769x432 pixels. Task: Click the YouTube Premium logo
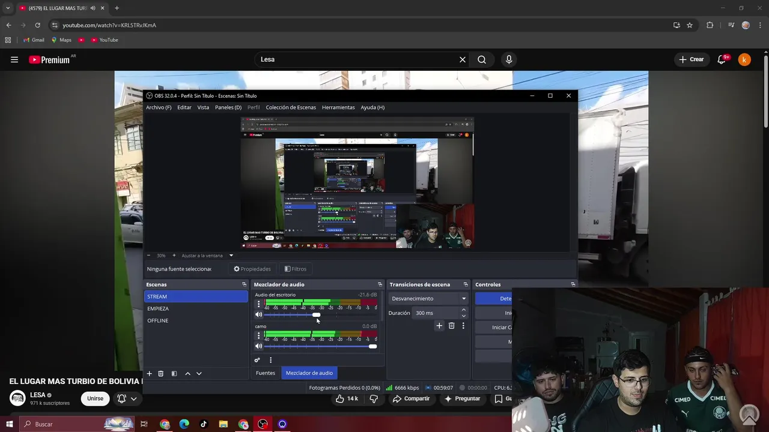point(49,59)
